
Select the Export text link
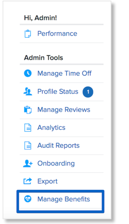pyautogui.click(x=47, y=181)
